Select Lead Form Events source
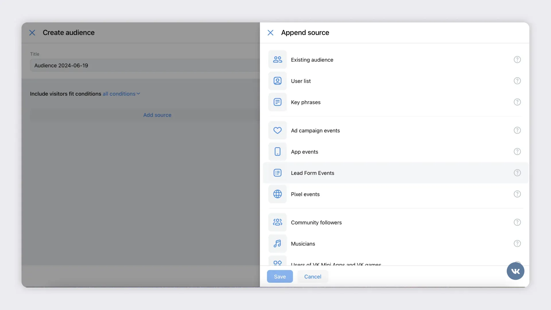Viewport: 551px width, 310px height. pyautogui.click(x=313, y=173)
